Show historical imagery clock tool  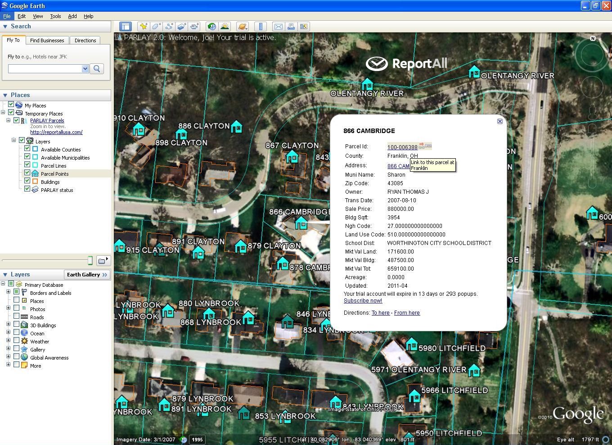(211, 27)
